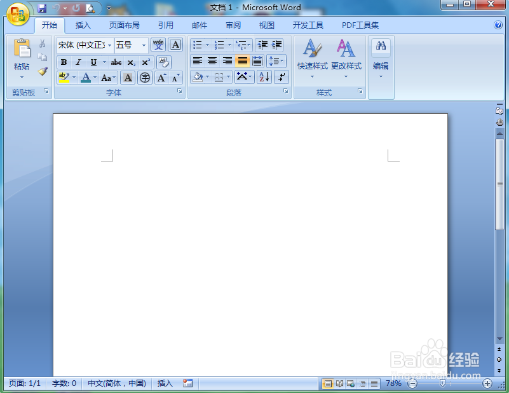Grow font size button
Viewport: 509px width, 393px height.
click(161, 78)
